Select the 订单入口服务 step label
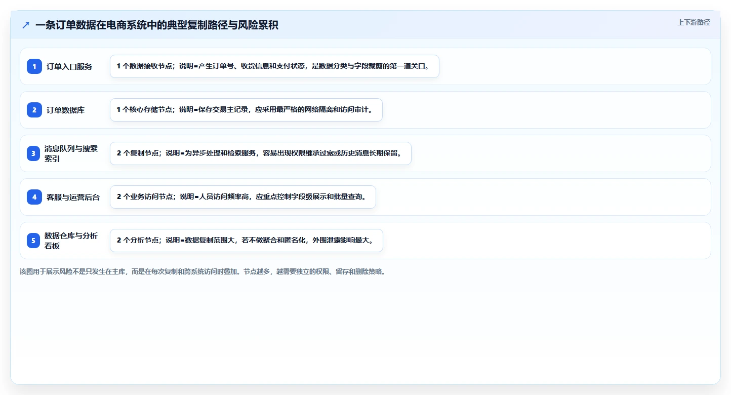This screenshot has height=395, width=731. click(x=69, y=66)
